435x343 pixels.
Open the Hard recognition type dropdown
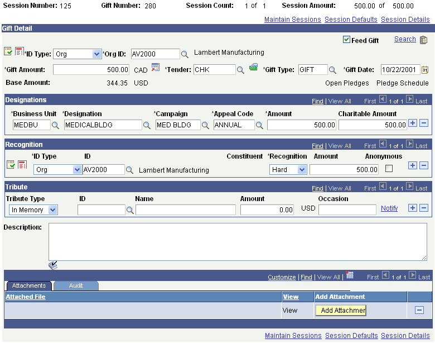tap(288, 170)
